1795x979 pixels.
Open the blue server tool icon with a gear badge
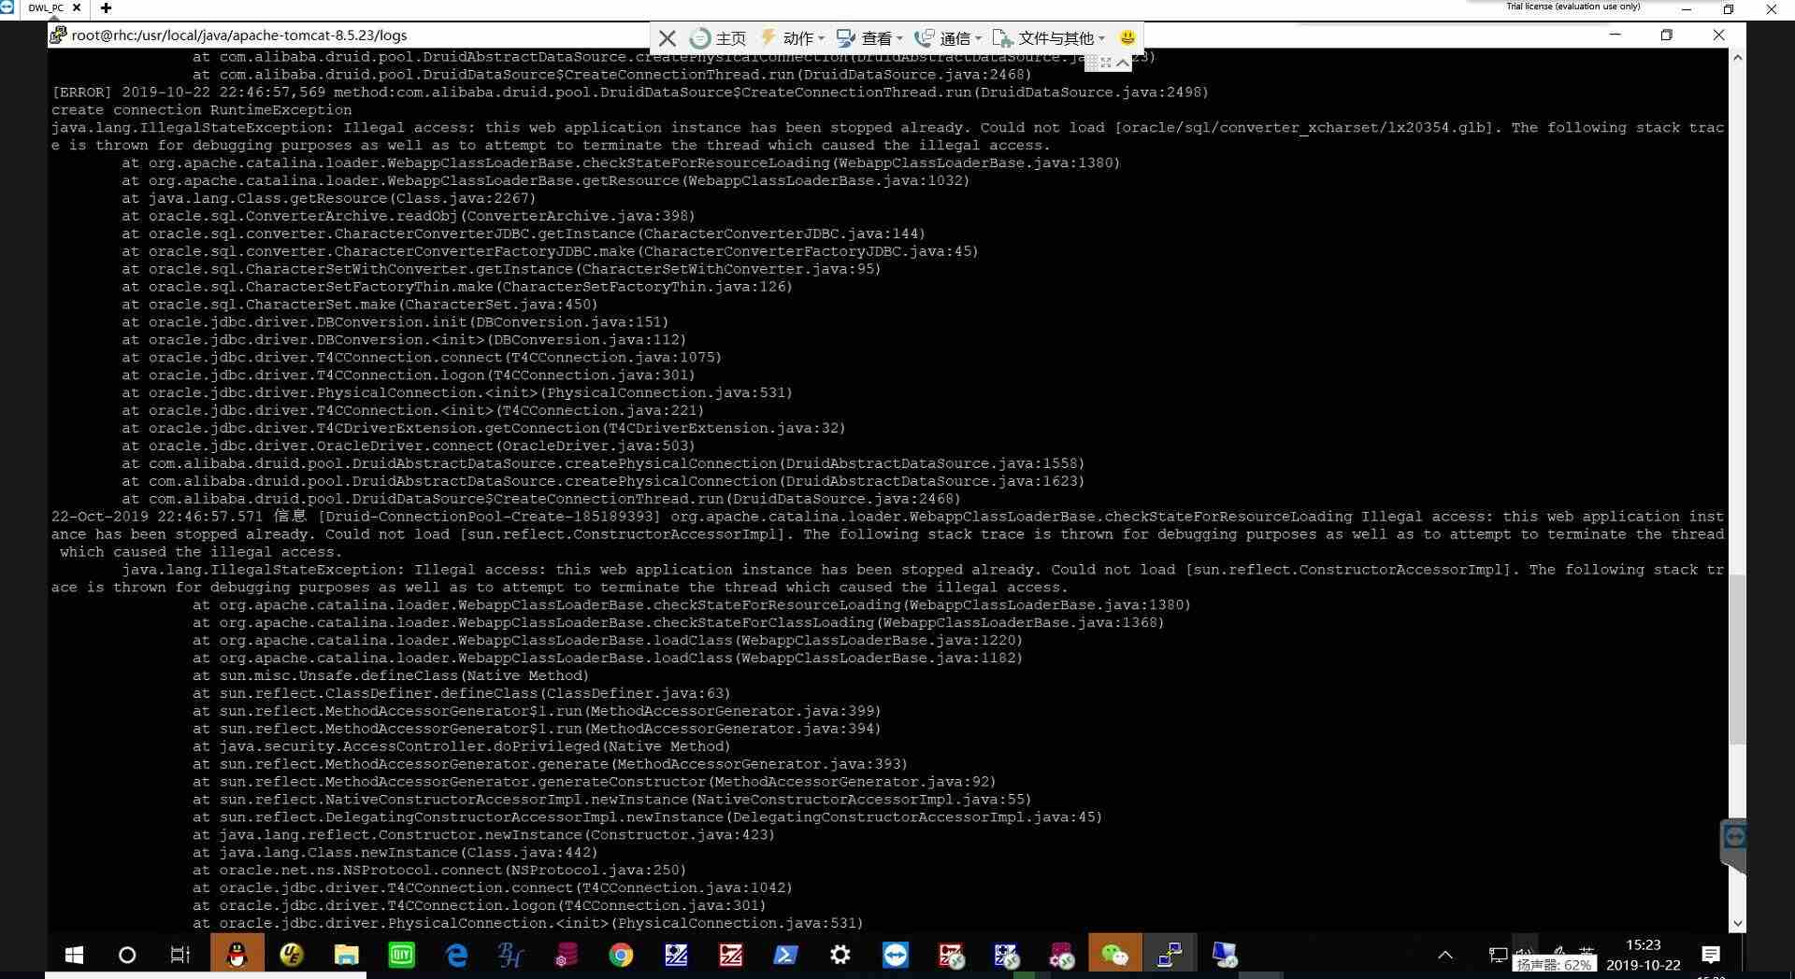1006,955
